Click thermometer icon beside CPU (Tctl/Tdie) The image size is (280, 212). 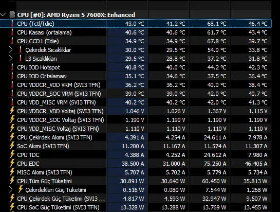tap(12, 24)
